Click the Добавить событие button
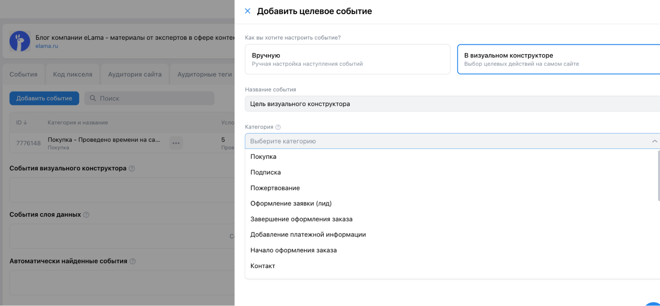 tap(44, 98)
